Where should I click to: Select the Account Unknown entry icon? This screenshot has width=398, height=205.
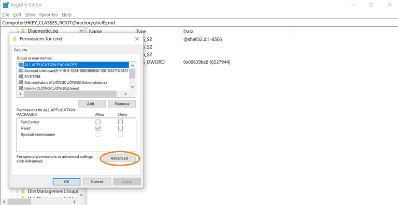point(21,70)
